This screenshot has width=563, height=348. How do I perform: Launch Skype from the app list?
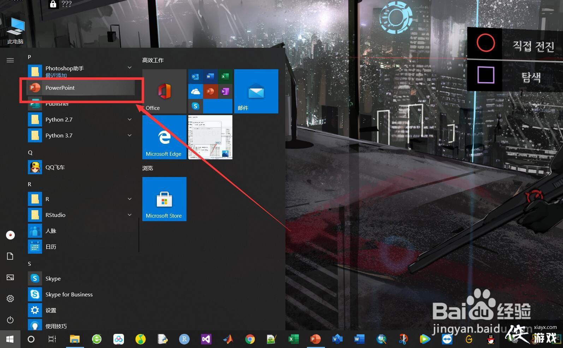click(x=81, y=278)
